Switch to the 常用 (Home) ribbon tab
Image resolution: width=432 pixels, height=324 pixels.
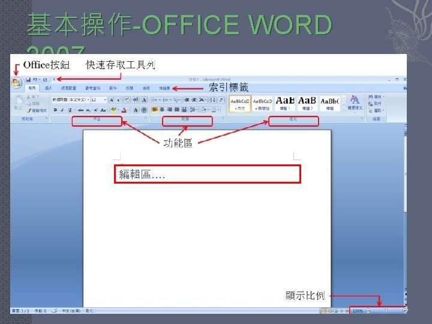(x=32, y=88)
